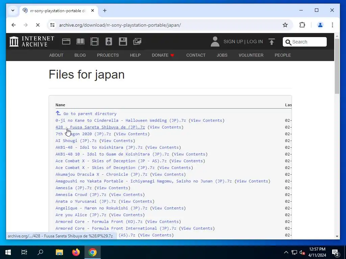This screenshot has width=346, height=259.
Task: Click the SIGN UP link
Action: (x=233, y=41)
